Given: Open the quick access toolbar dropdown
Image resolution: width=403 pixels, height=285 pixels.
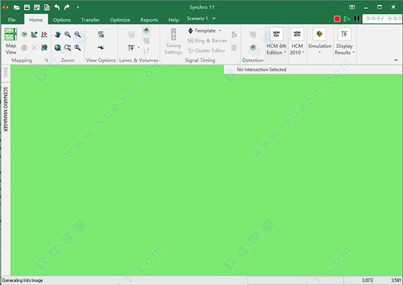Looking at the screenshot, I should (x=78, y=7).
